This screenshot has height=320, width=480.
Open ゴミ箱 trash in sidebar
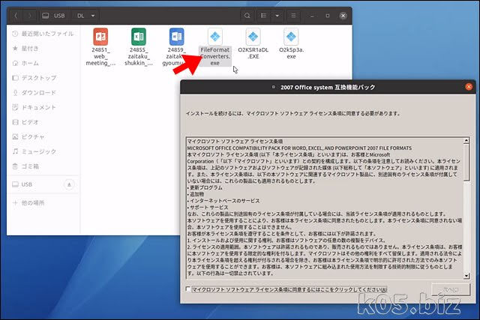click(x=43, y=166)
